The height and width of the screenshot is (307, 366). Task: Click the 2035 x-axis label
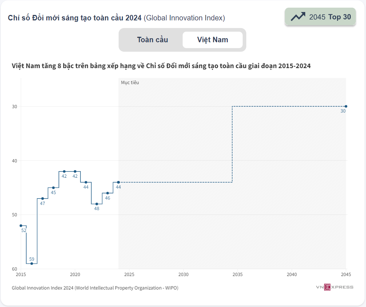coord(238,274)
